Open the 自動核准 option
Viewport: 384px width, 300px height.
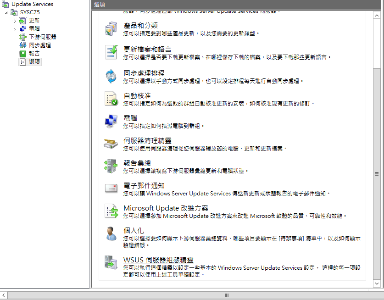point(137,96)
